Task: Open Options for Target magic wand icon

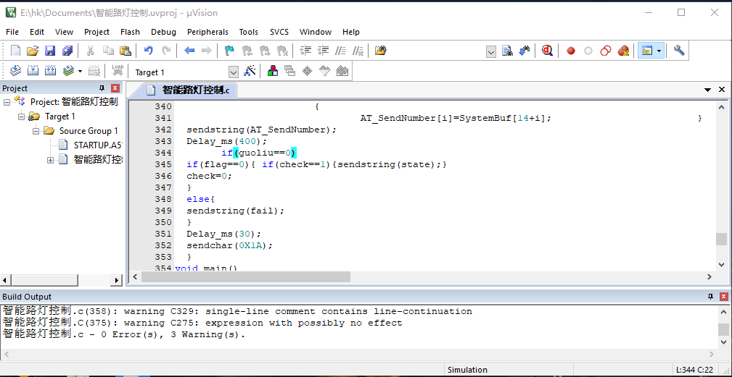Action: (x=250, y=71)
